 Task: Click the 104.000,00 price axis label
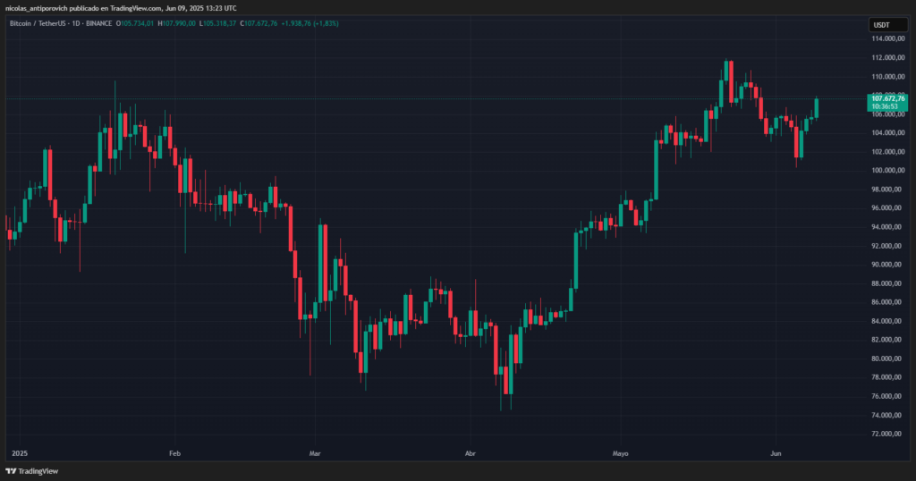[887, 132]
